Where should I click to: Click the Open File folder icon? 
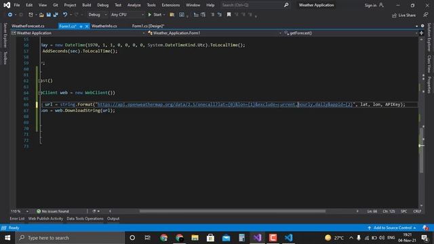pos(41,15)
